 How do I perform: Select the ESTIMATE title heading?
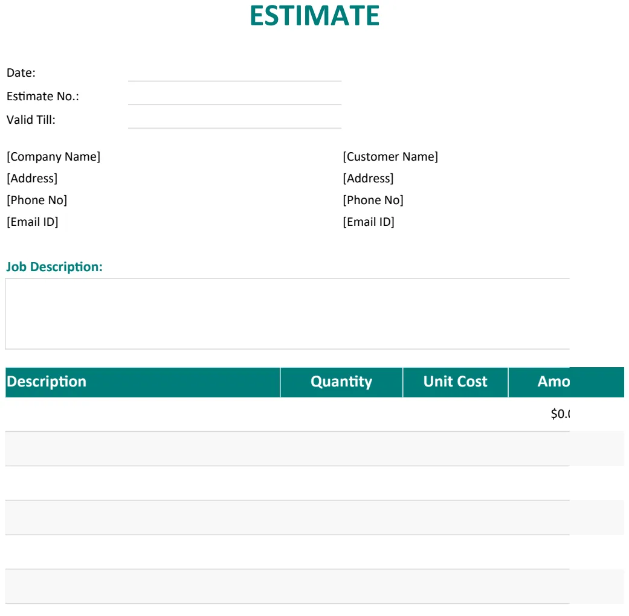(x=314, y=16)
